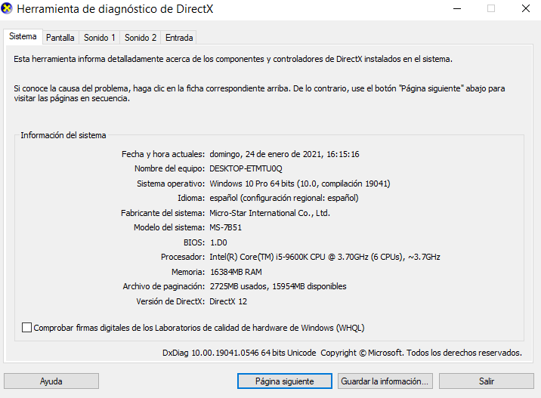Image resolution: width=541 pixels, height=398 pixels.
Task: Click the Fecha y hora actuales label
Action: (163, 154)
